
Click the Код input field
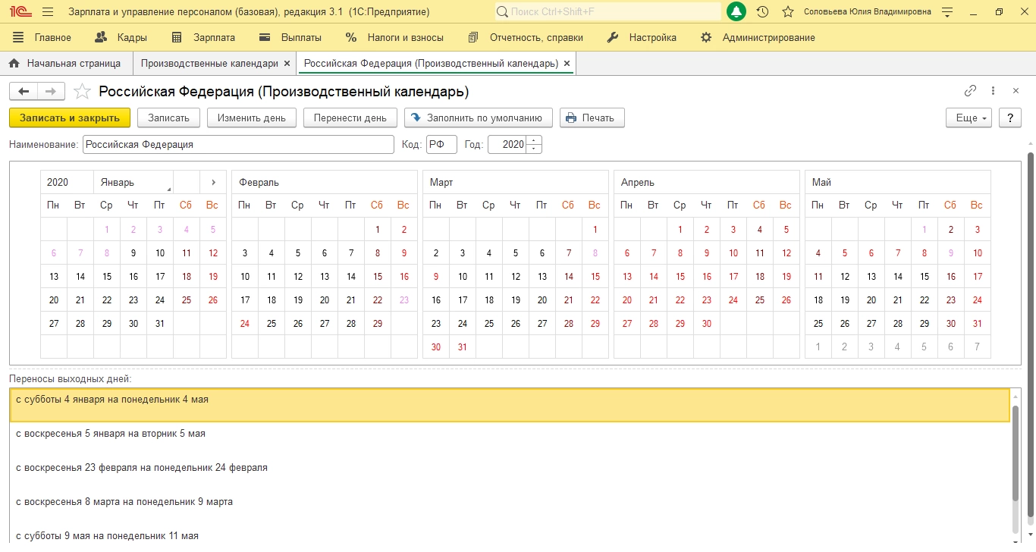(x=441, y=144)
